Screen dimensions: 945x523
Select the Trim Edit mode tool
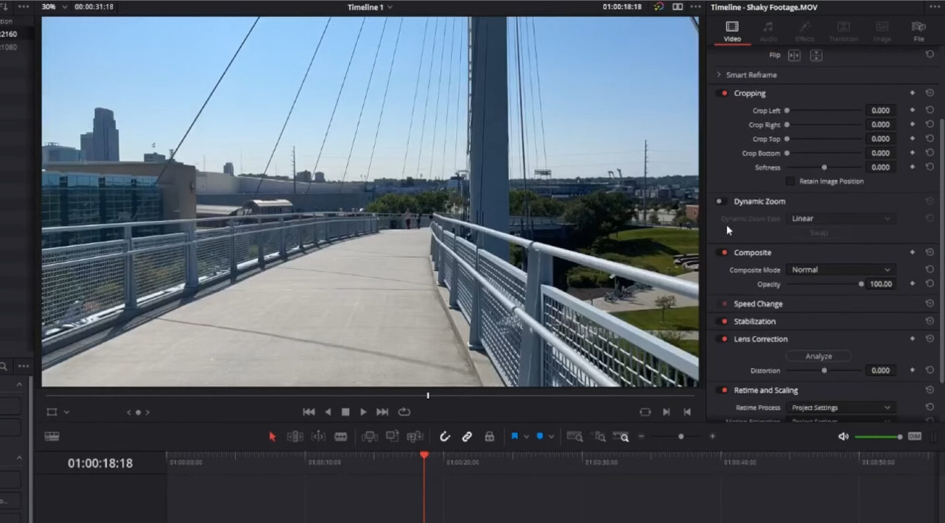(x=297, y=436)
